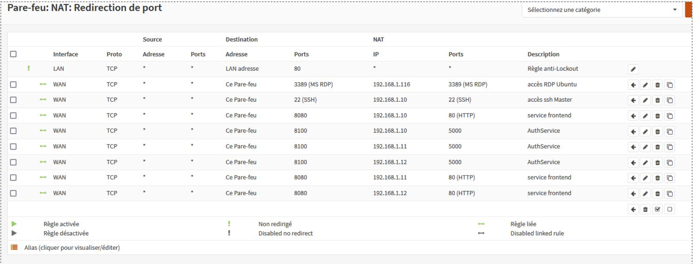Delete service frontend rule for 192.168.1.12

click(657, 194)
